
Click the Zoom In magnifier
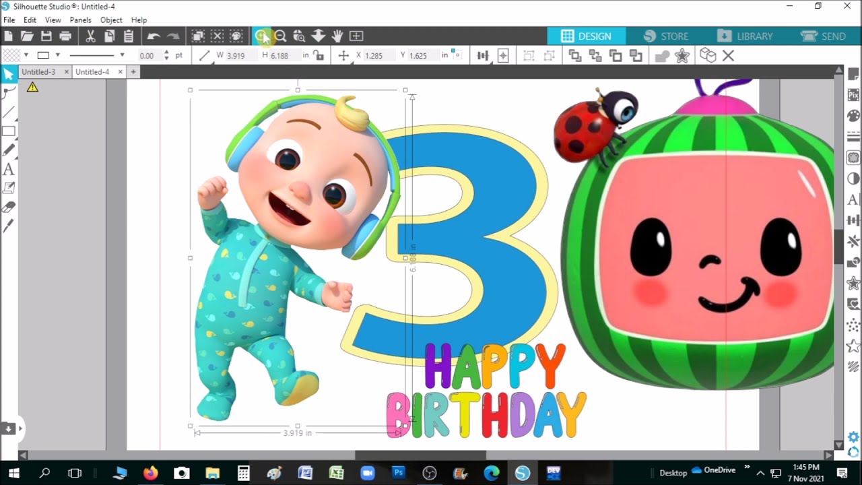click(x=261, y=36)
